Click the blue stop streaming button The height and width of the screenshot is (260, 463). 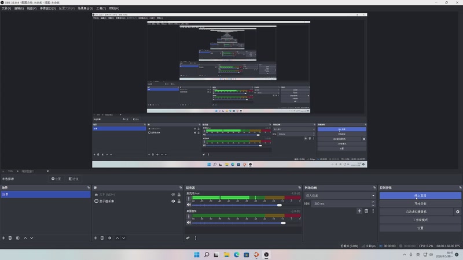(420, 195)
